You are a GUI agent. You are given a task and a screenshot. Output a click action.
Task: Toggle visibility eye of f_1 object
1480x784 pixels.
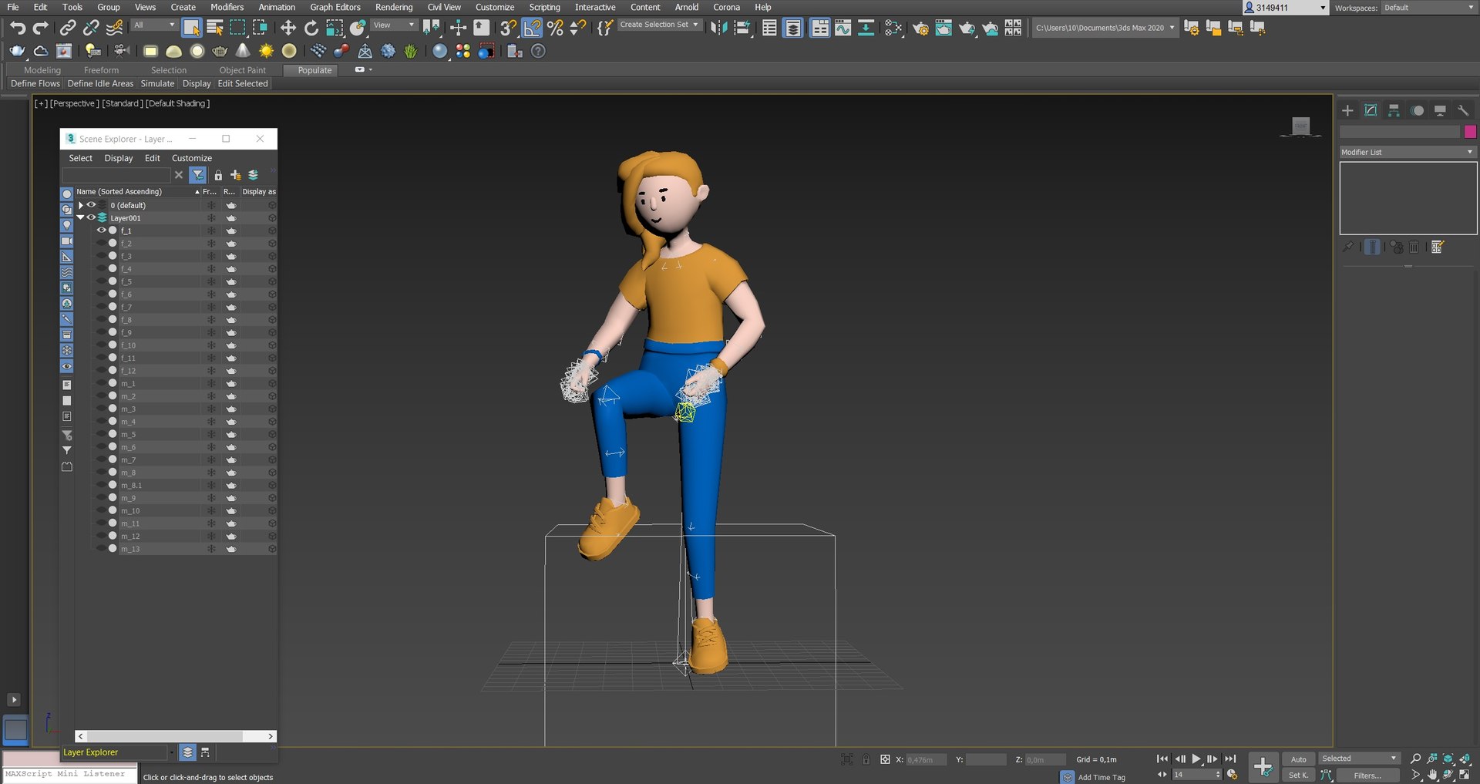tap(101, 230)
